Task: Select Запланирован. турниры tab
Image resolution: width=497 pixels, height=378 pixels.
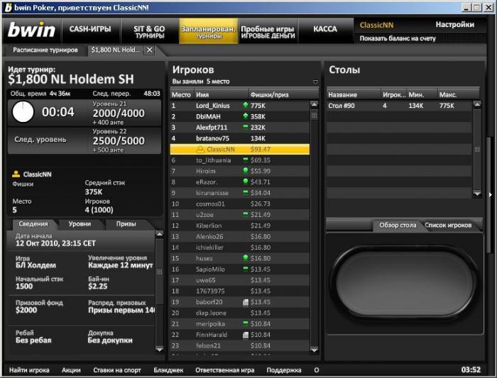Action: pos(208,32)
